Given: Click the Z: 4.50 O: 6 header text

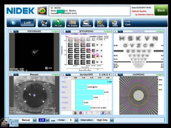Looking at the screenshot, I should [x=105, y=75].
